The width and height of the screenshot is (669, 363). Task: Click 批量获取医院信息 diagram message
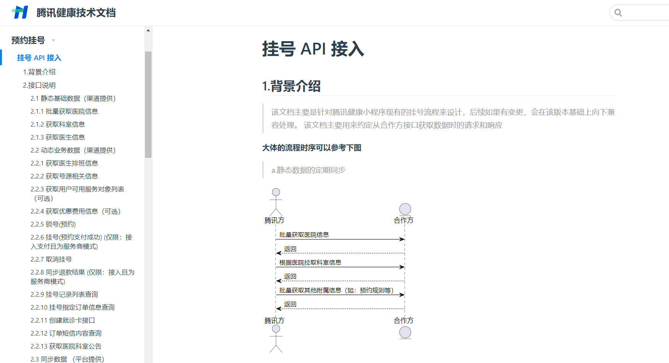coord(304,235)
